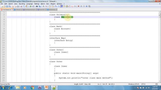Start macro recording with red button

click(x=78, y=6)
